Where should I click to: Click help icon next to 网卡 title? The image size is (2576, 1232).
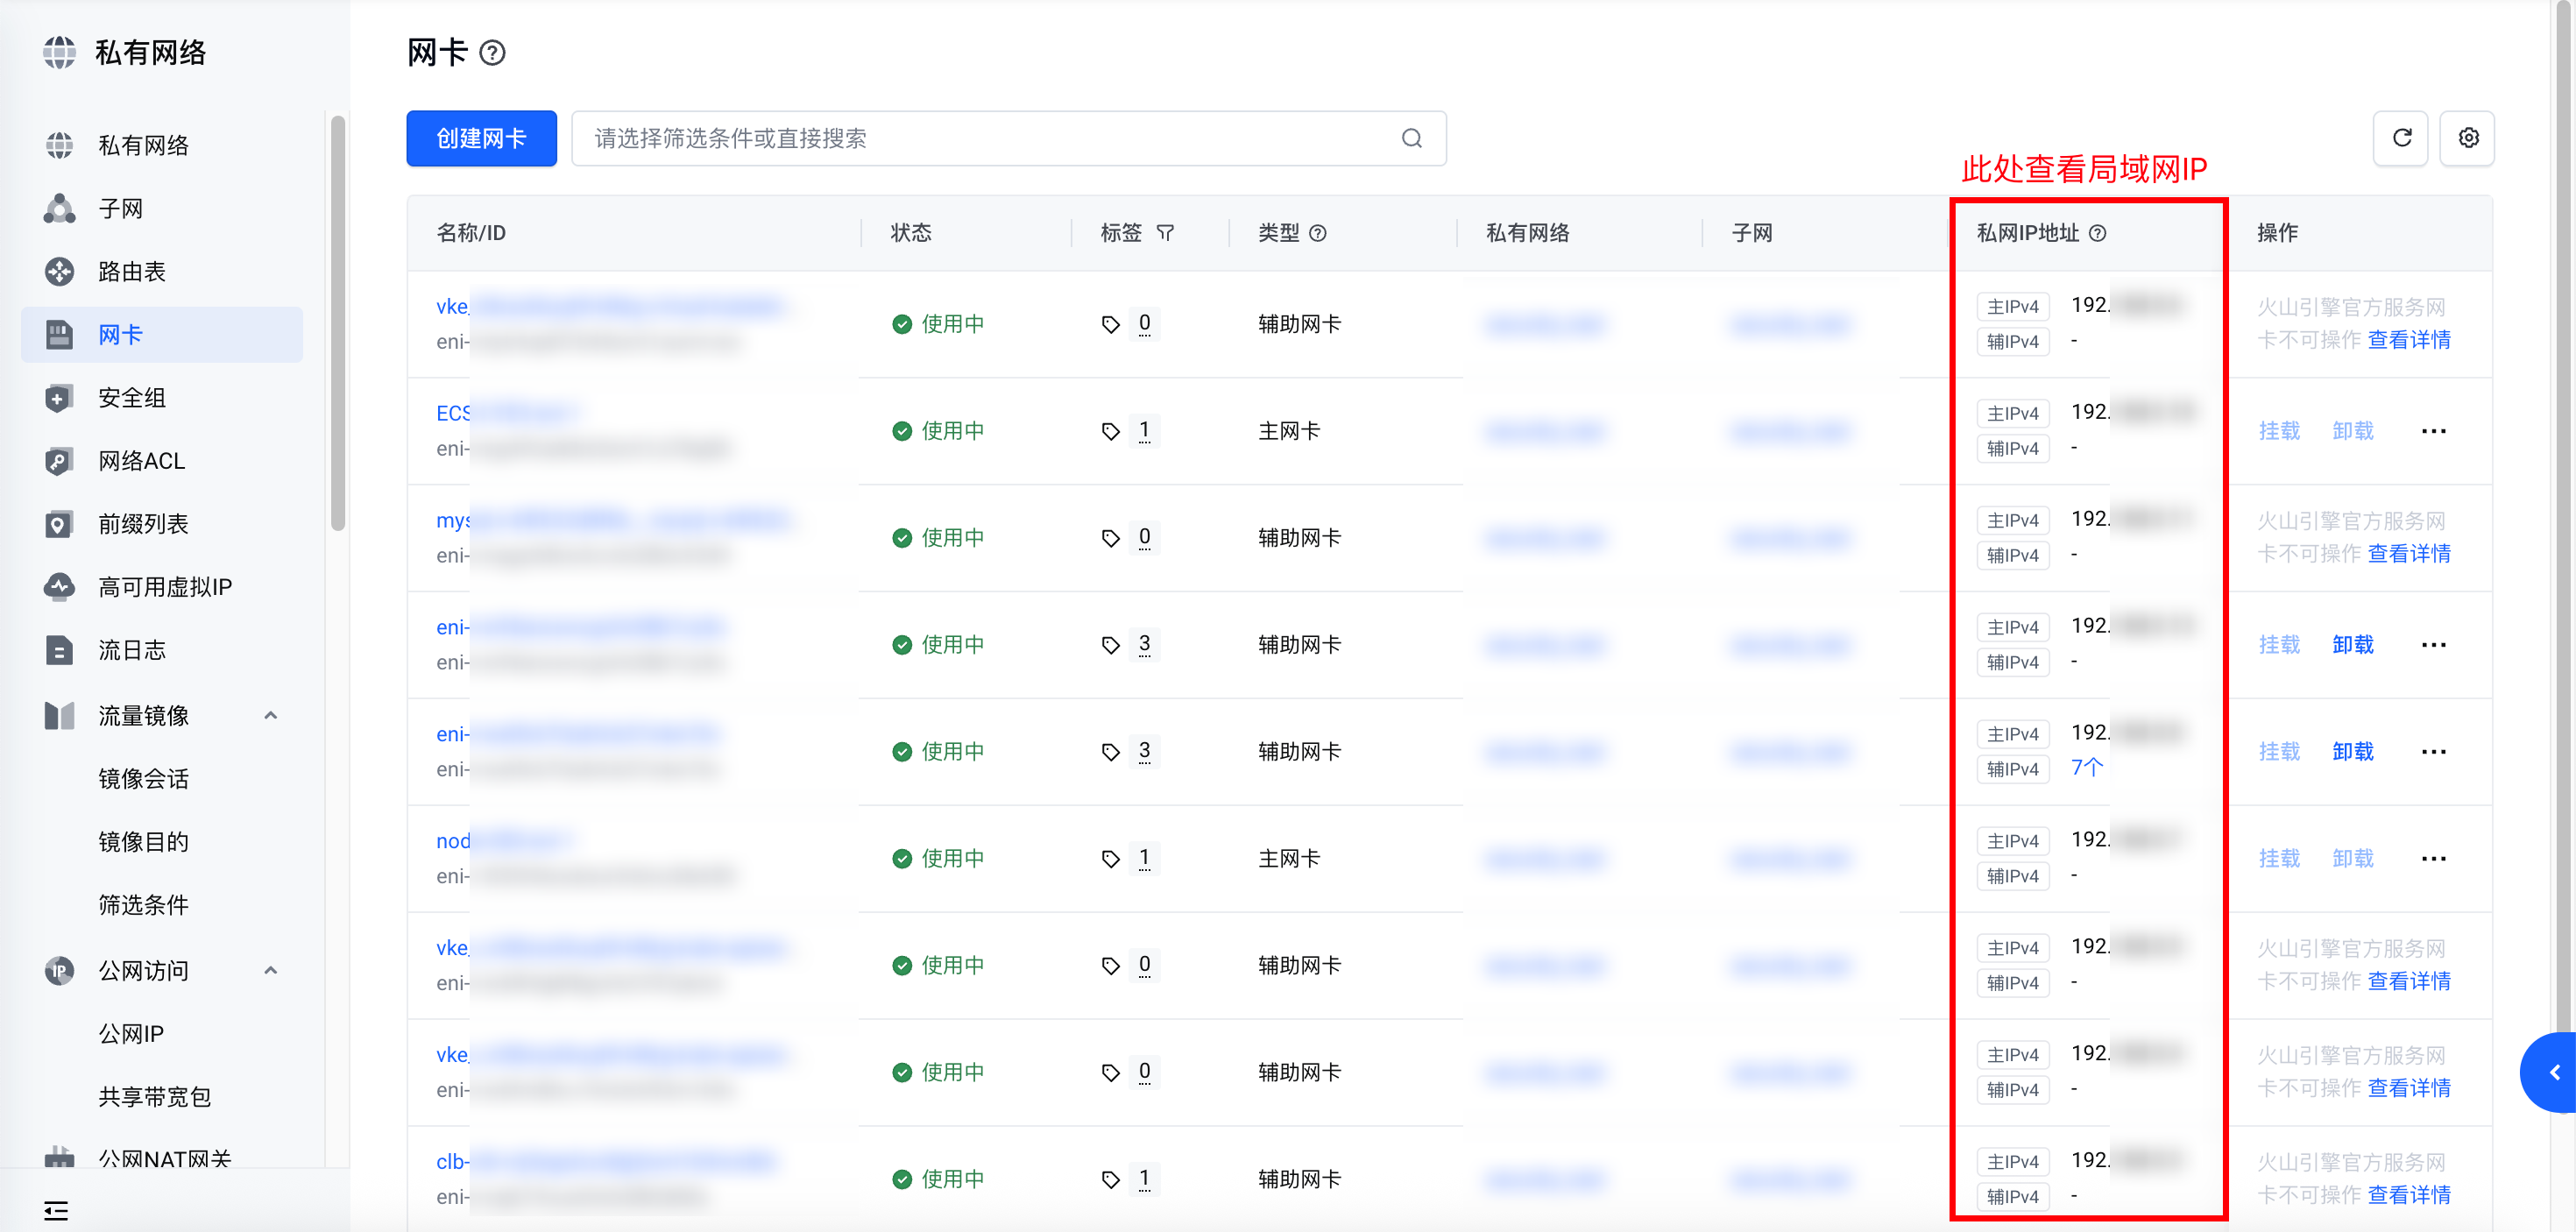pos(492,53)
